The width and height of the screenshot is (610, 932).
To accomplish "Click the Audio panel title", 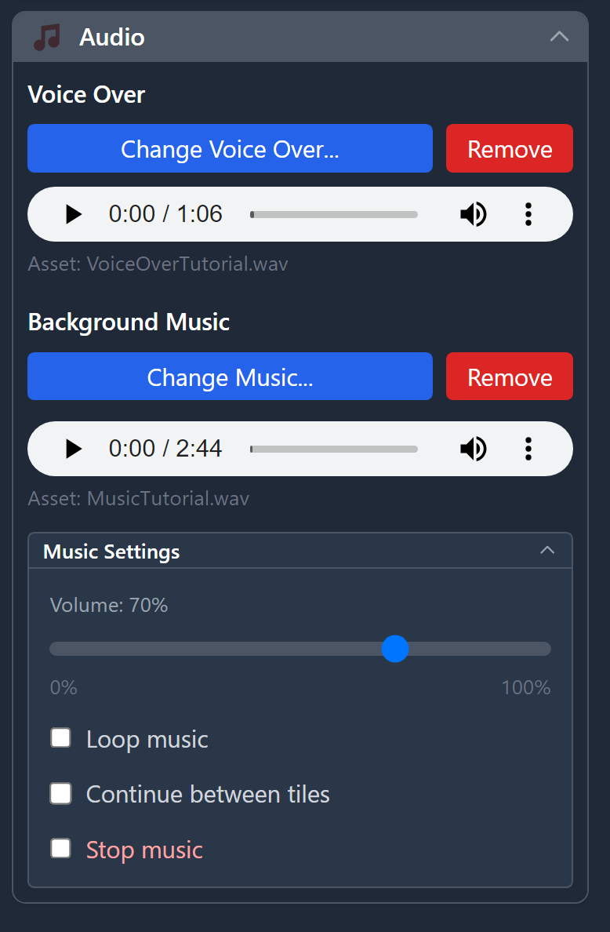I will pos(111,36).
